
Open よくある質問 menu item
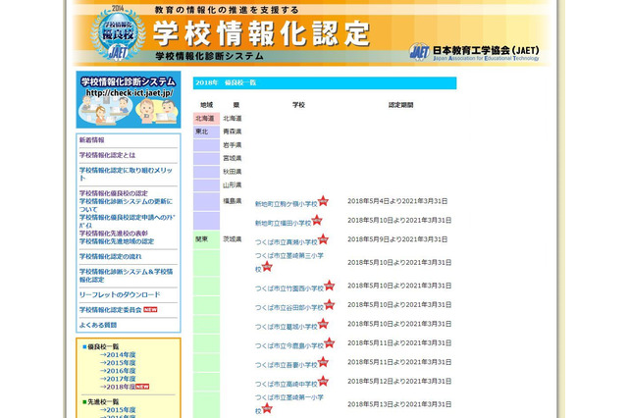98,325
